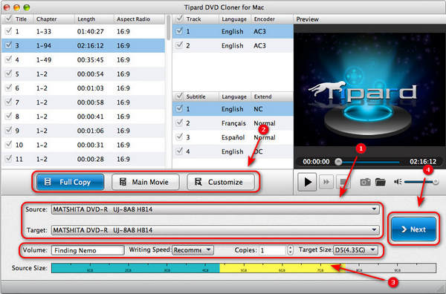The width and height of the screenshot is (446, 294).
Task: Toggle the select-all Title checkbox in header
Action: [8, 19]
